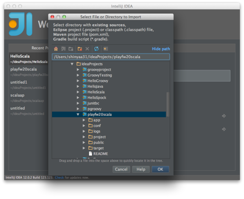244x199 pixels.
Task: Select the HelloScala label in the file tree
Action: 96,92
